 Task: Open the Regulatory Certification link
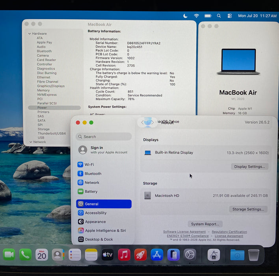[x=229, y=232]
